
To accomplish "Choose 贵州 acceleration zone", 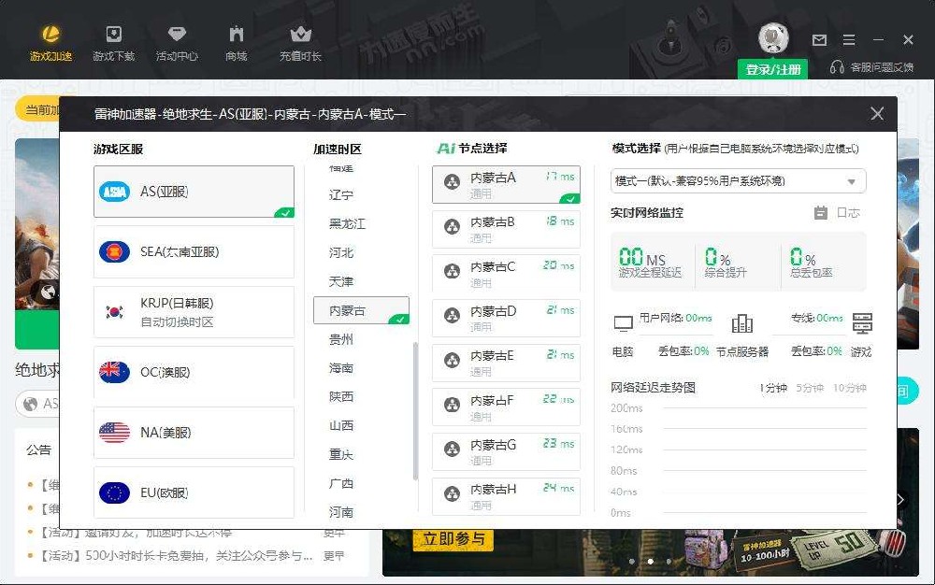I will click(x=341, y=339).
